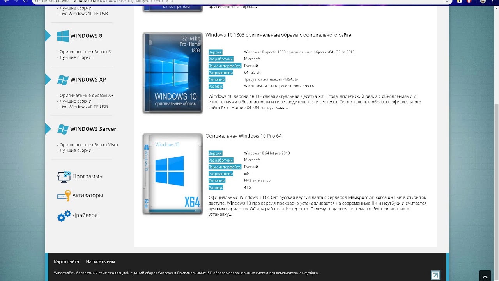The image size is (499, 281).
Task: Open Оригинальные образы XP link
Action: [x=86, y=96]
